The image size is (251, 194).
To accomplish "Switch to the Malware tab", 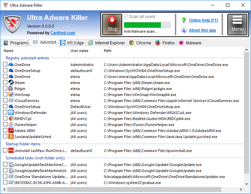I will pos(190,43).
